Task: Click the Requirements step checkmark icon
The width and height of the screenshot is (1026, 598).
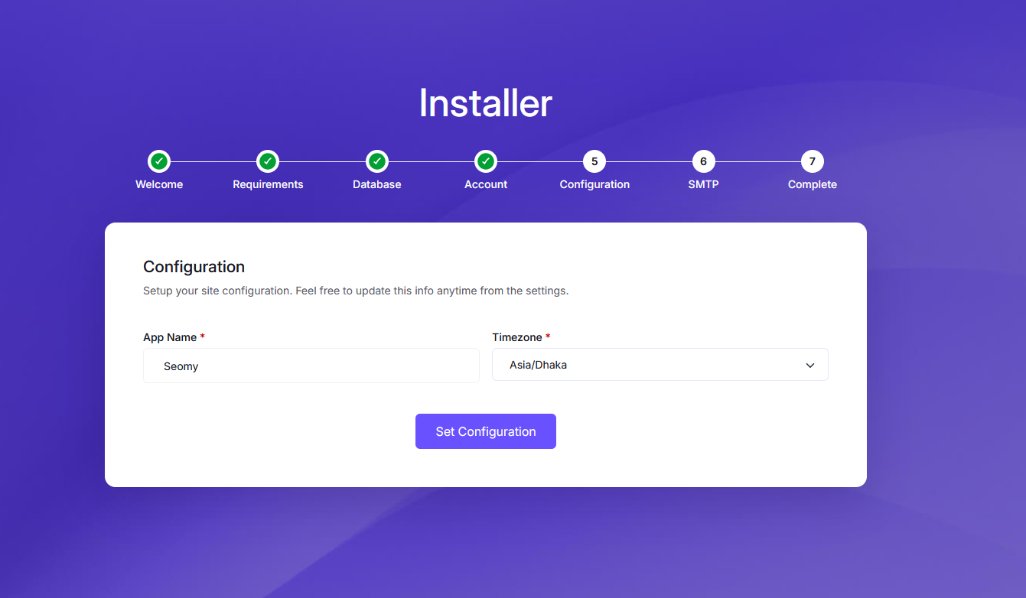Action: [268, 161]
